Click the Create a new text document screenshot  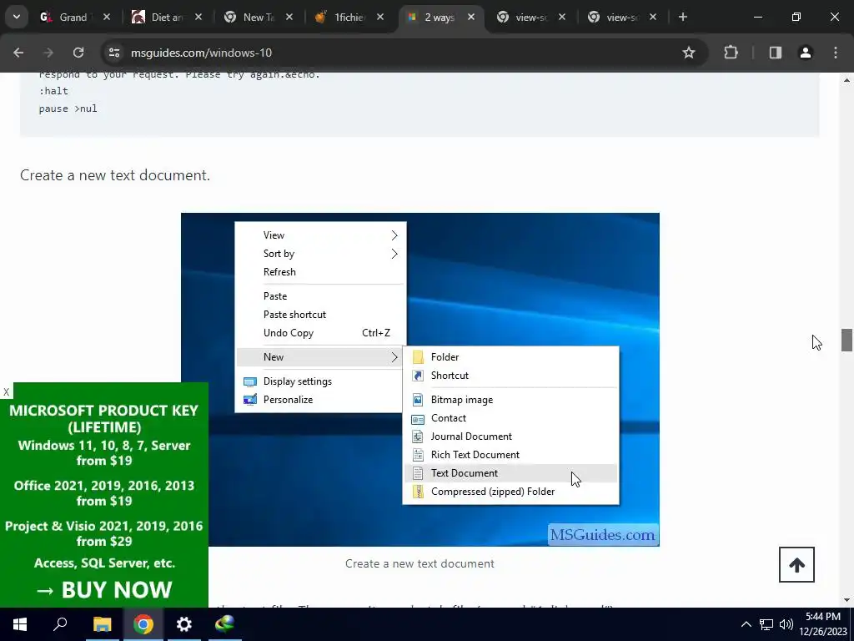420,380
